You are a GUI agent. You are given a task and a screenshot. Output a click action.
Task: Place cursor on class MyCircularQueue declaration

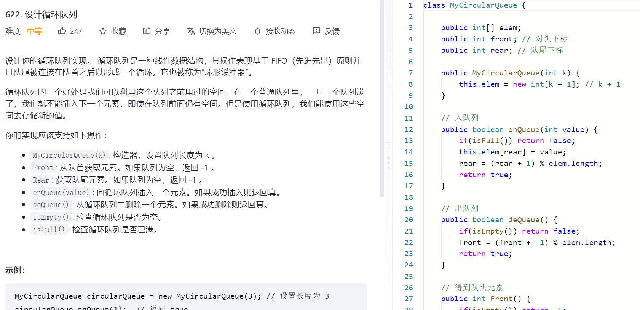(474, 5)
